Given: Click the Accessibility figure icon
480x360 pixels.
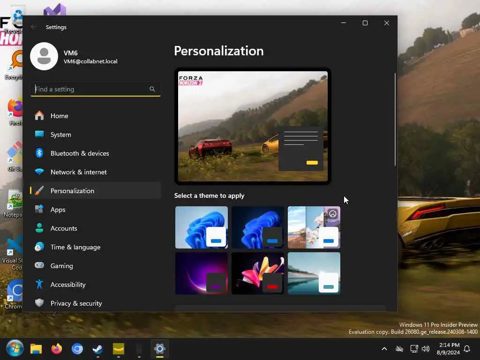Looking at the screenshot, I should 39,284.
